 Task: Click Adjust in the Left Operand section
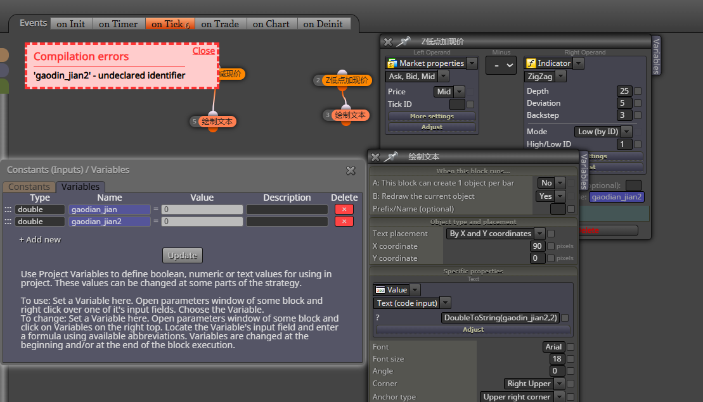tap(432, 127)
